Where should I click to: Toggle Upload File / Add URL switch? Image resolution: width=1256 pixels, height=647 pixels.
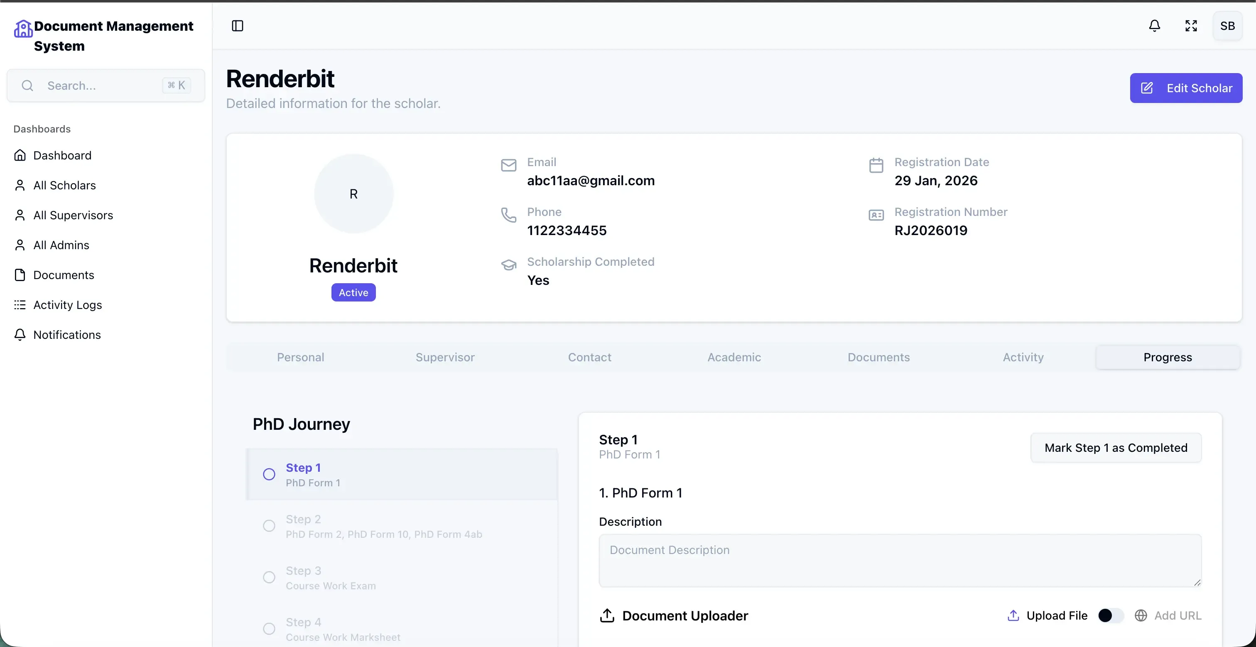(1110, 615)
